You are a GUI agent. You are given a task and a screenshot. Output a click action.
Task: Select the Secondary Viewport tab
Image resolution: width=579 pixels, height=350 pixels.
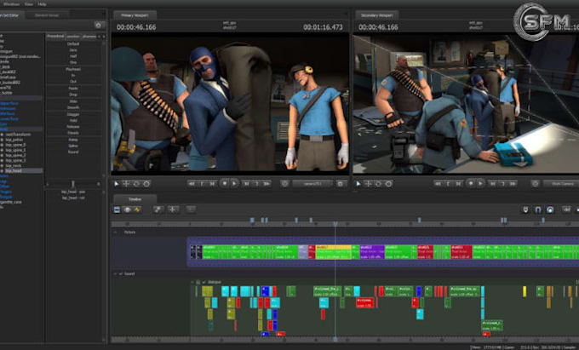[x=377, y=15]
